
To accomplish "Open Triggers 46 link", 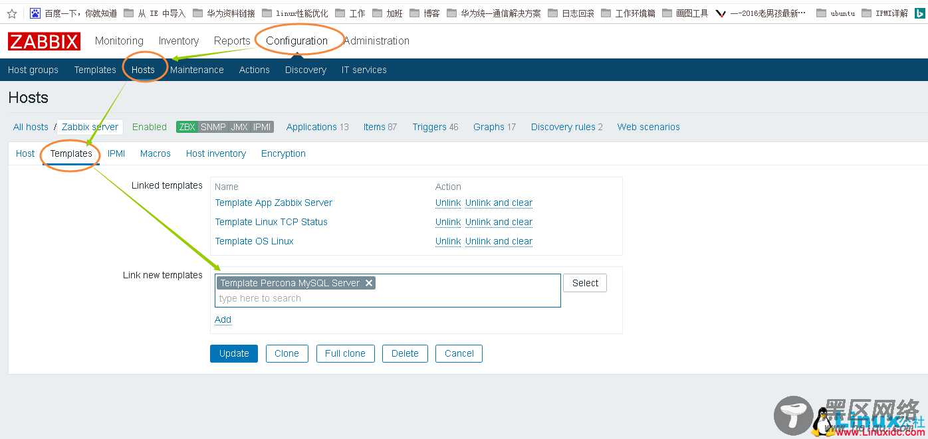I will click(x=435, y=127).
